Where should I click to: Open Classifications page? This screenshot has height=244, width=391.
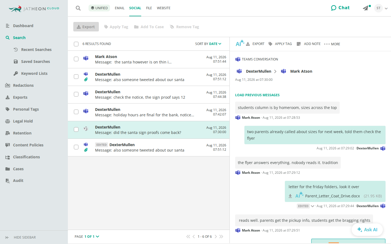point(26,157)
